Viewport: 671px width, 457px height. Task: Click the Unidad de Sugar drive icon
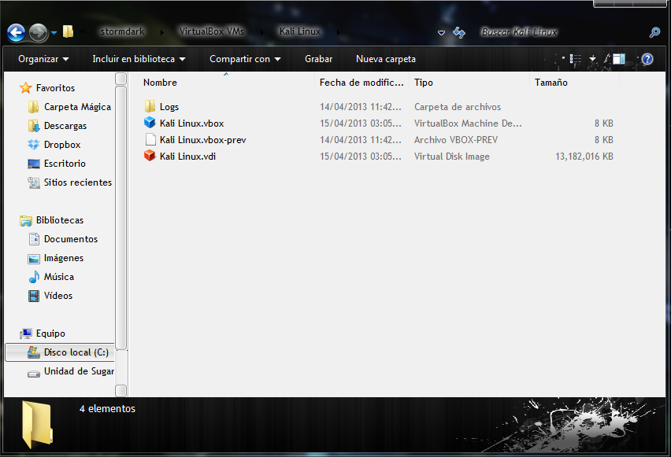(x=34, y=372)
